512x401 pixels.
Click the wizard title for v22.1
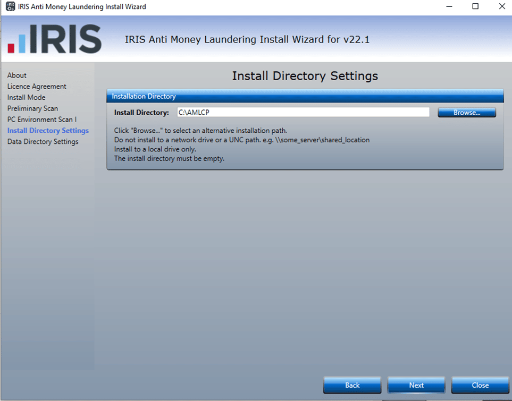click(247, 39)
